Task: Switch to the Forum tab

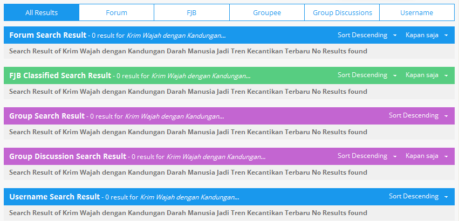Action: click(x=117, y=12)
